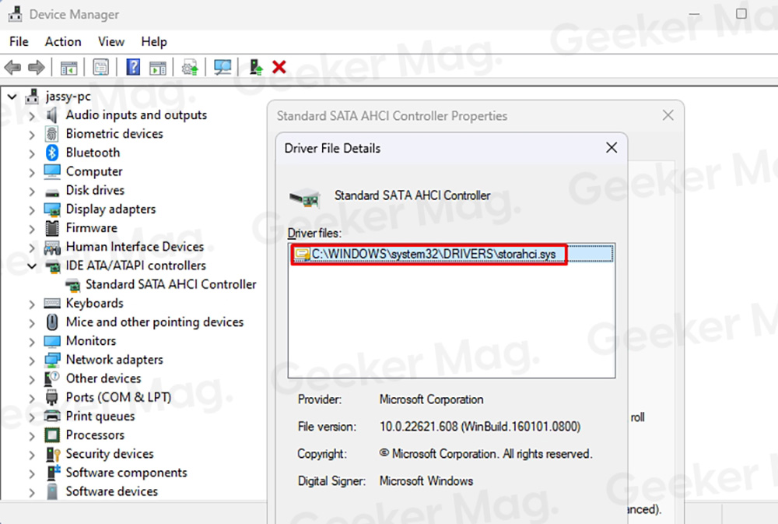Screen dimensions: 778x524
Task: Click the Update driver green arrow icon
Action: pyautogui.click(x=255, y=67)
